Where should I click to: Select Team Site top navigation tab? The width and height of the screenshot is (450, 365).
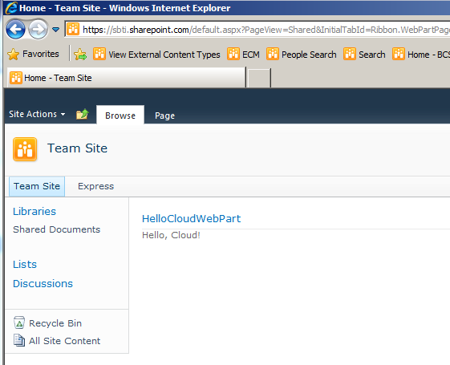[x=37, y=186]
